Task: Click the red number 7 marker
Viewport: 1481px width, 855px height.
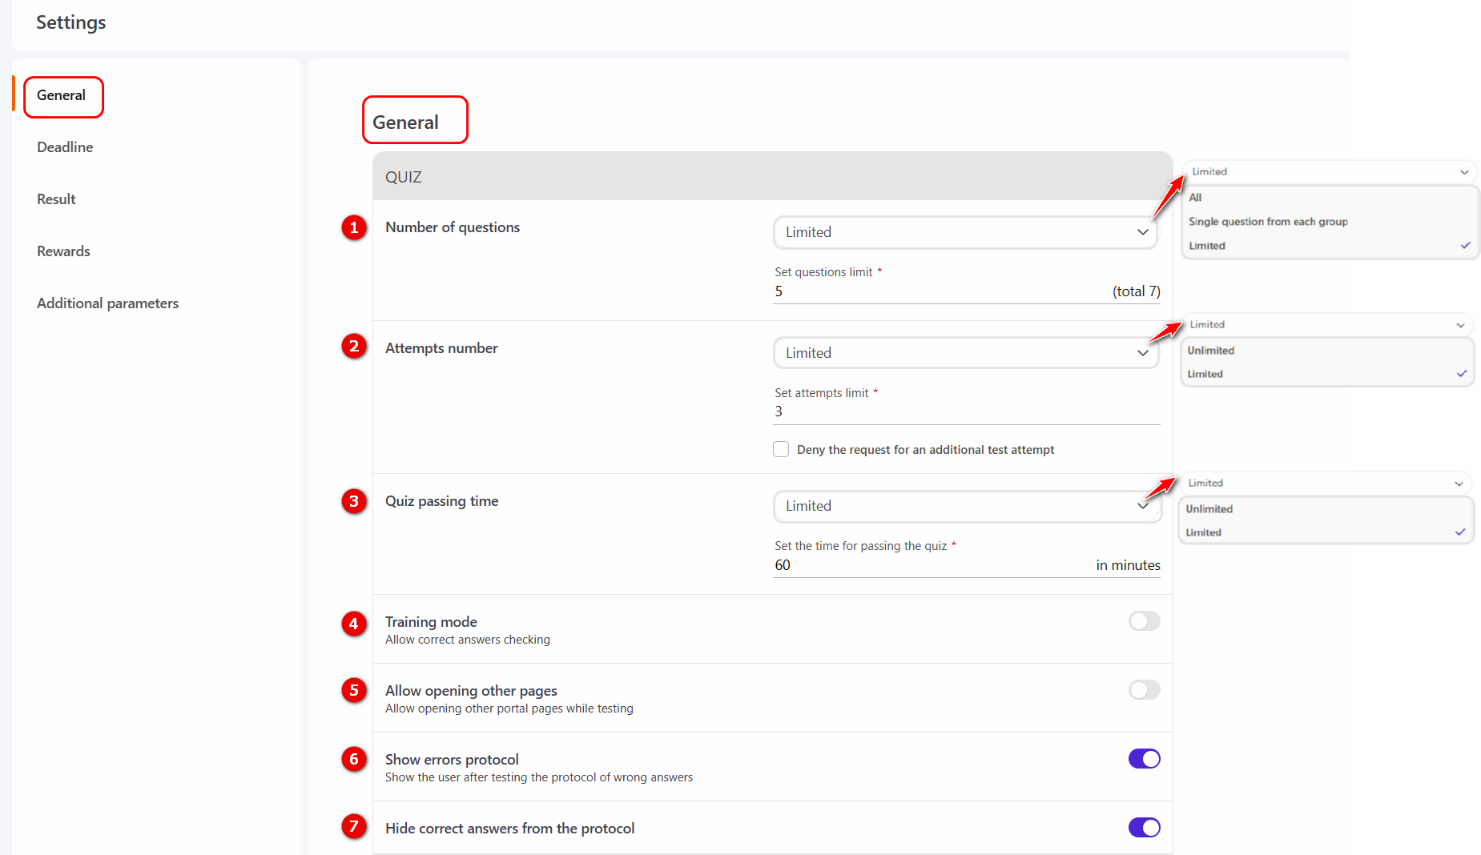Action: 354,826
